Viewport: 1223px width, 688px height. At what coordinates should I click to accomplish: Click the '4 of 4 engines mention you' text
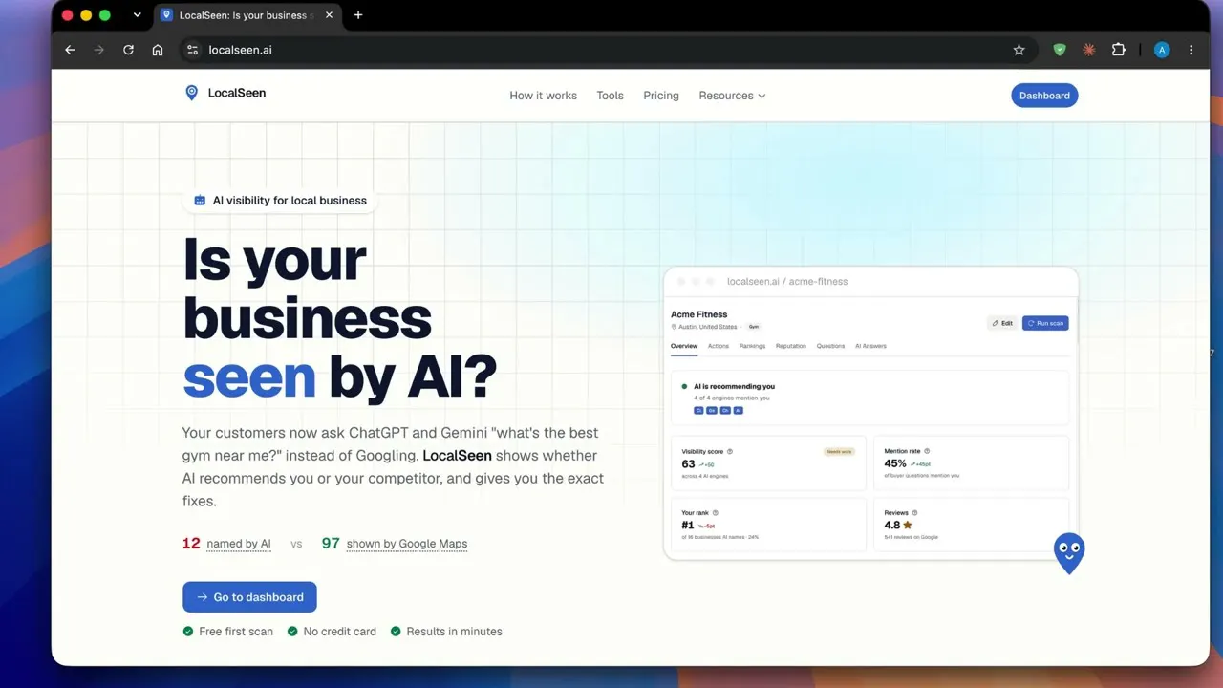pyautogui.click(x=732, y=398)
